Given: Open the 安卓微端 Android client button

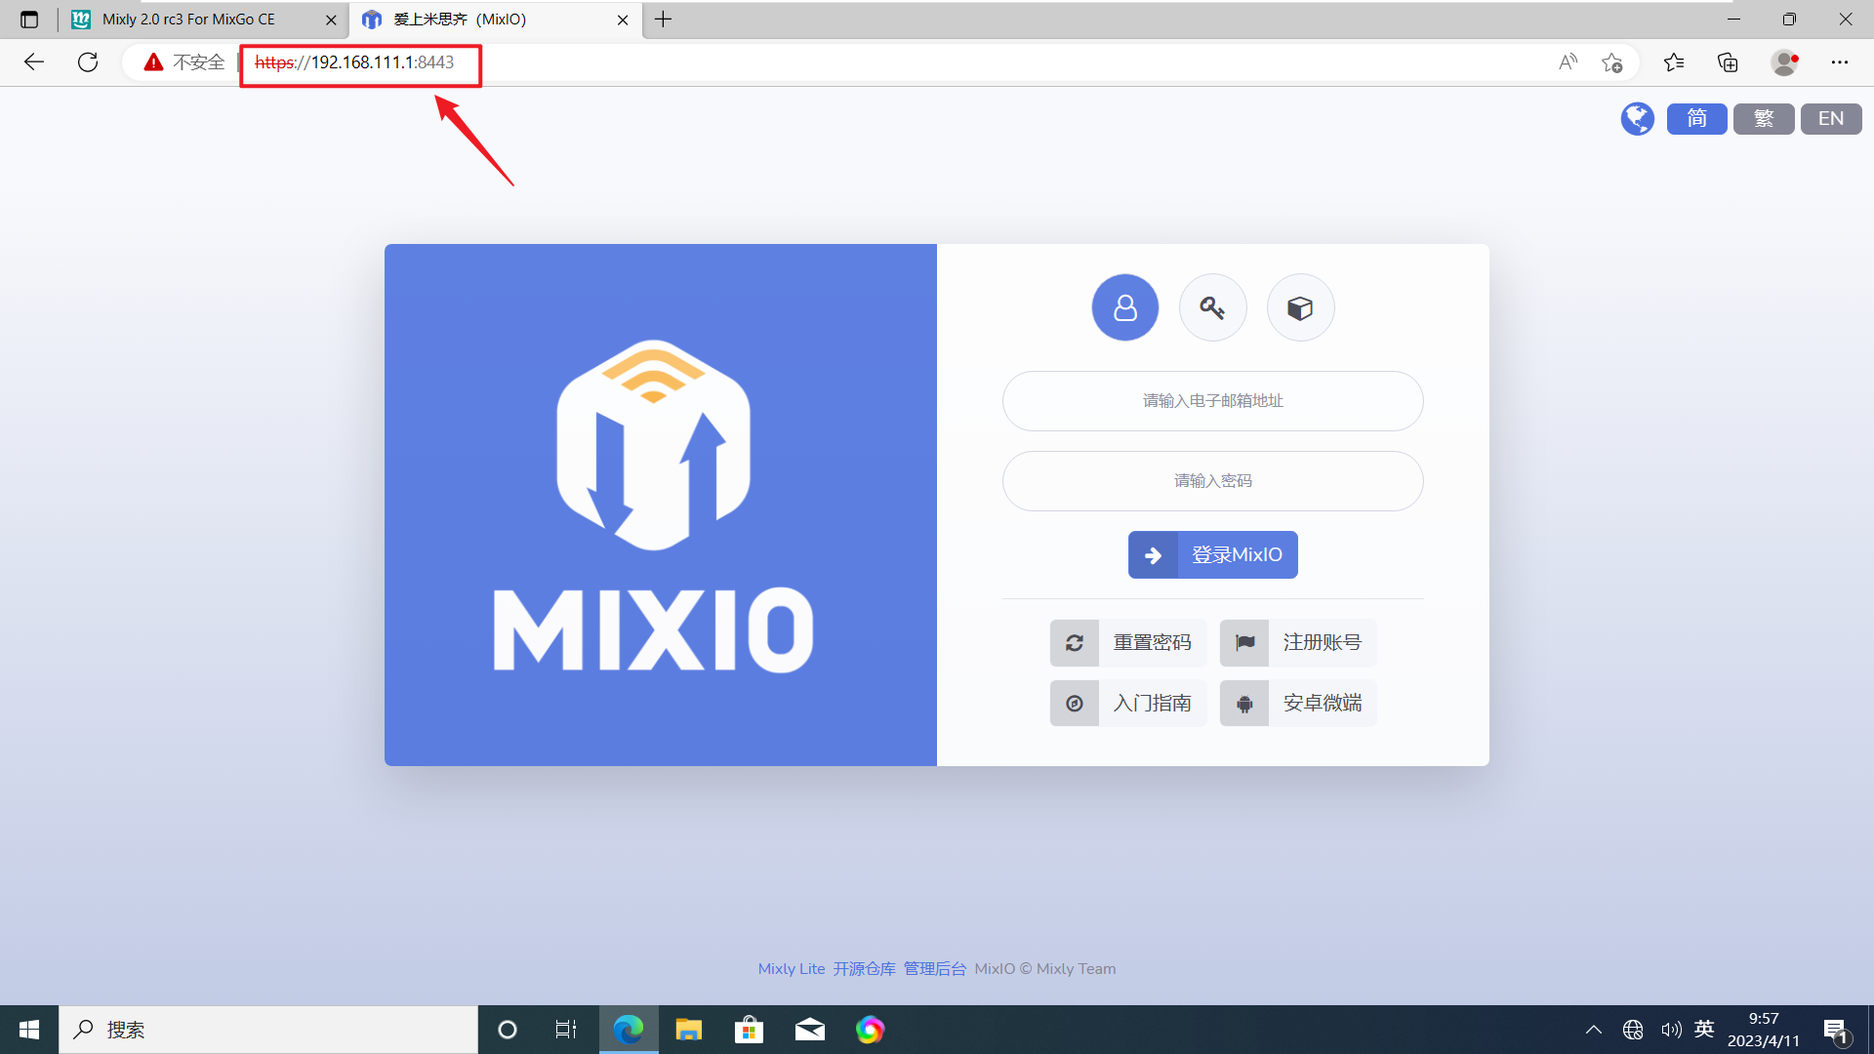Looking at the screenshot, I should click(x=1298, y=703).
